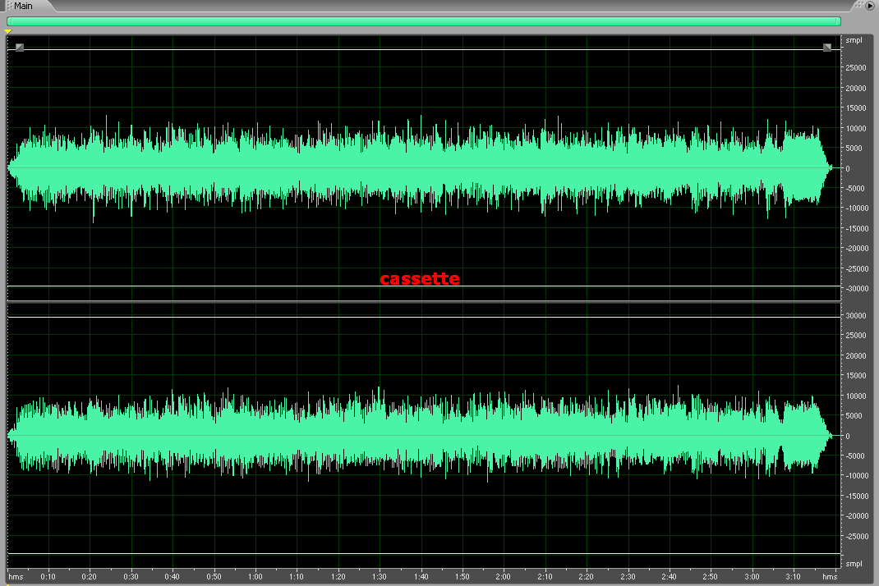This screenshot has height=586, width=879.
Task: Click the 0:40 mark on time ruler
Action: (x=172, y=576)
